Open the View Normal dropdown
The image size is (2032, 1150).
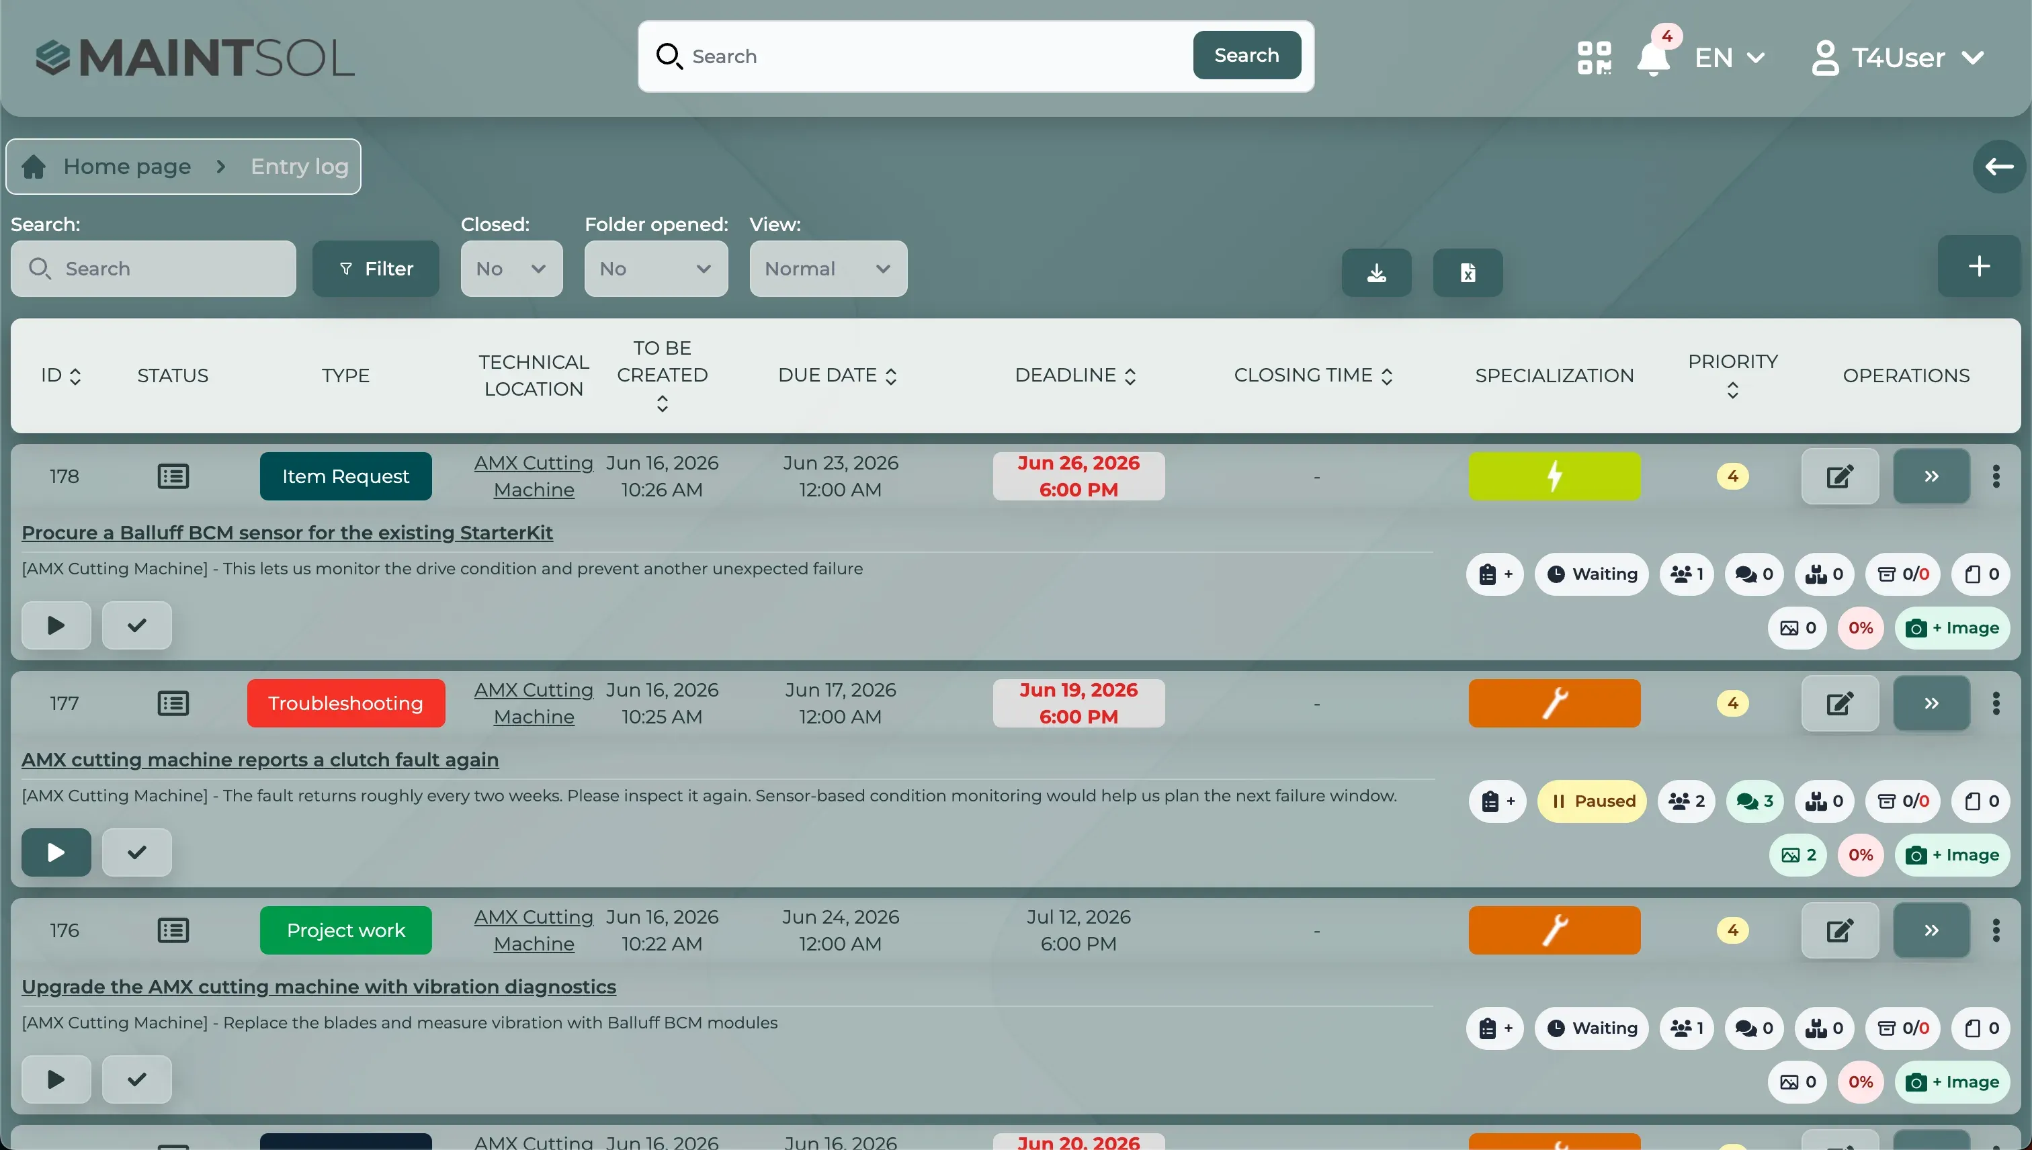pyautogui.click(x=828, y=269)
